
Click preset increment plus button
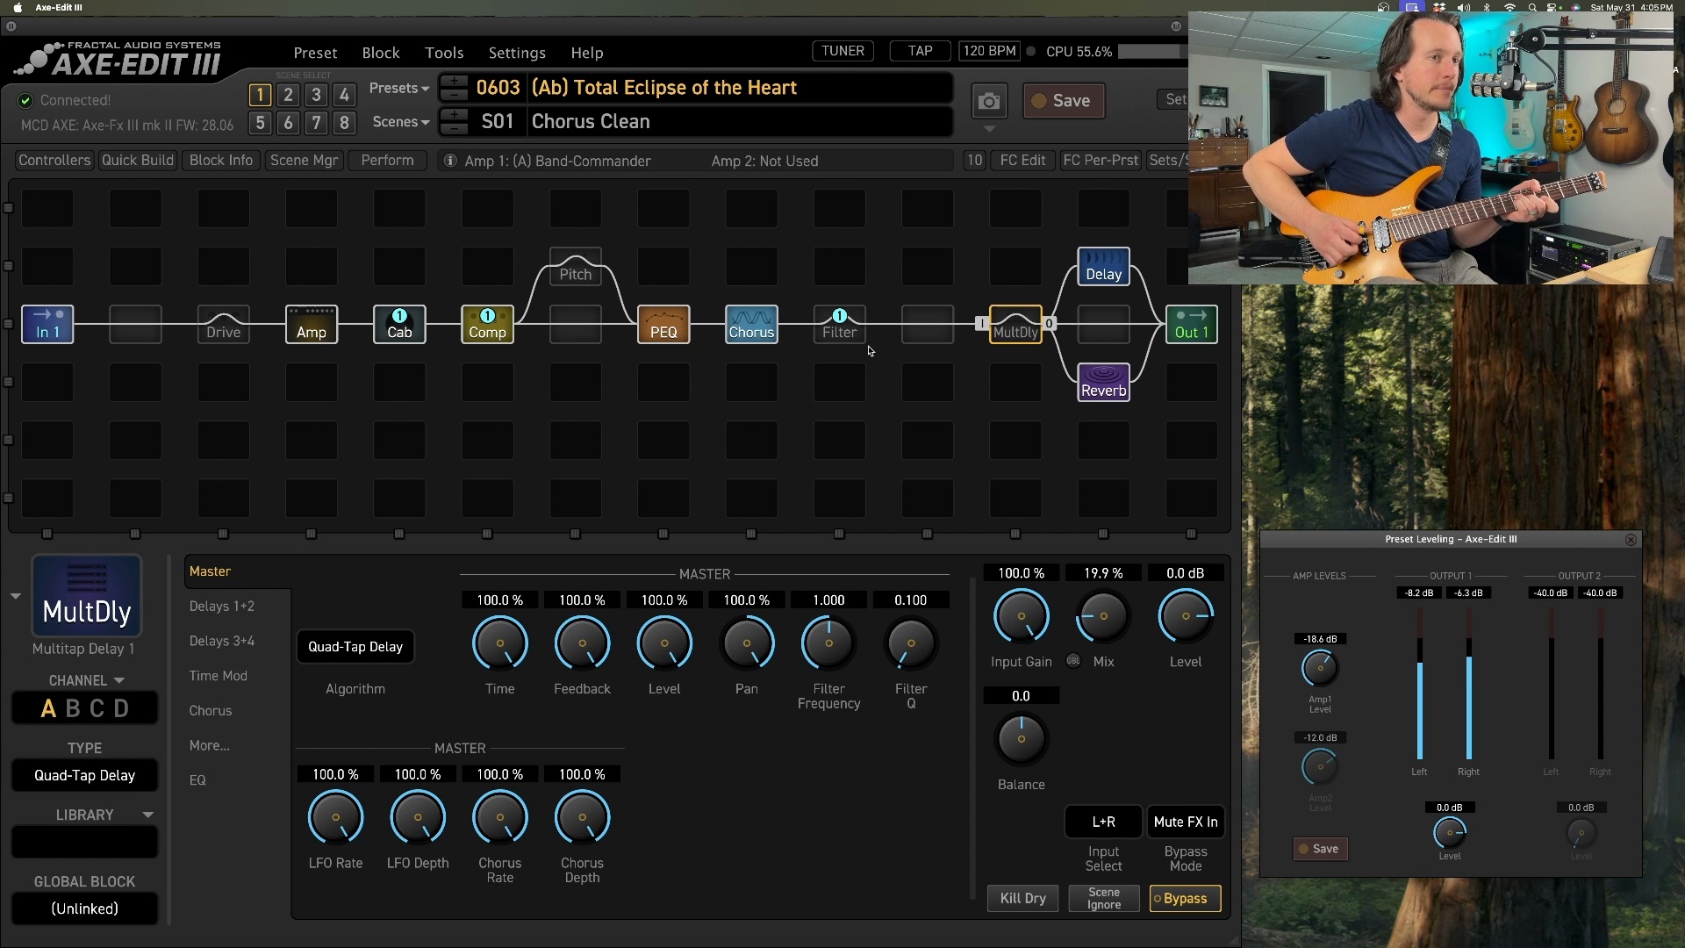coord(454,81)
